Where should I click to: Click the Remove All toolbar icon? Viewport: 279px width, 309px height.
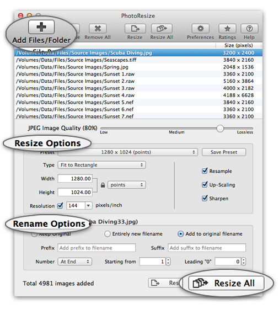pos(98,29)
